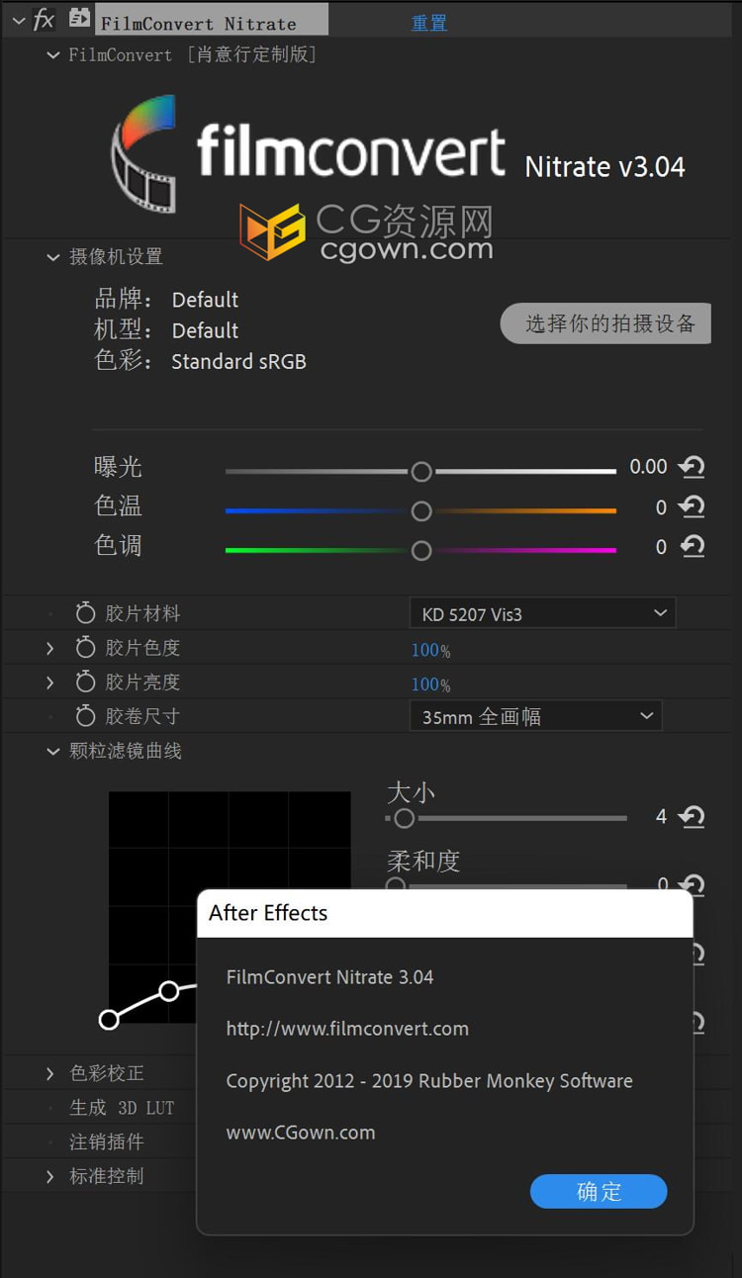Collapse the 颗粒滤镜曲线 section

53,752
